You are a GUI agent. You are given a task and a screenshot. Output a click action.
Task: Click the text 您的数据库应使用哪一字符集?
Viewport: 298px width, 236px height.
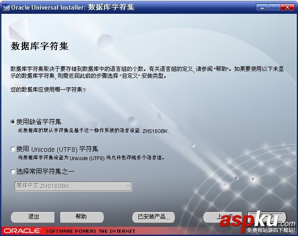[x=48, y=89]
